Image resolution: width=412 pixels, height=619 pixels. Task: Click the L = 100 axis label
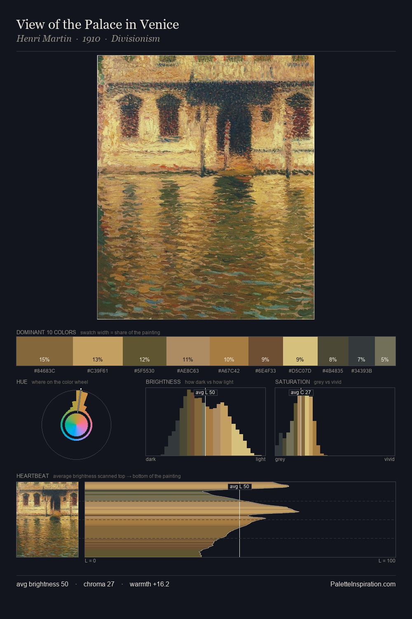(387, 561)
